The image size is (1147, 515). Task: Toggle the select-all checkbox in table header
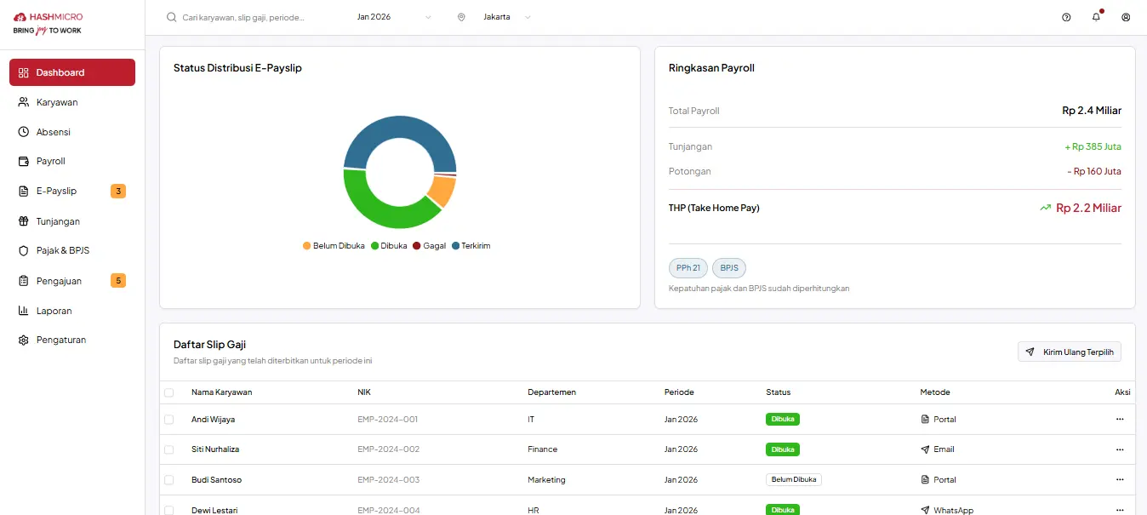(x=168, y=392)
